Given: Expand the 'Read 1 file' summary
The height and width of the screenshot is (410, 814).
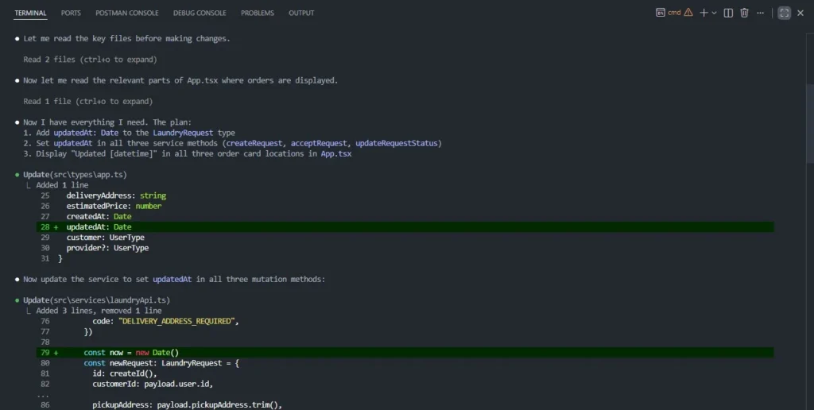Looking at the screenshot, I should 87,101.
